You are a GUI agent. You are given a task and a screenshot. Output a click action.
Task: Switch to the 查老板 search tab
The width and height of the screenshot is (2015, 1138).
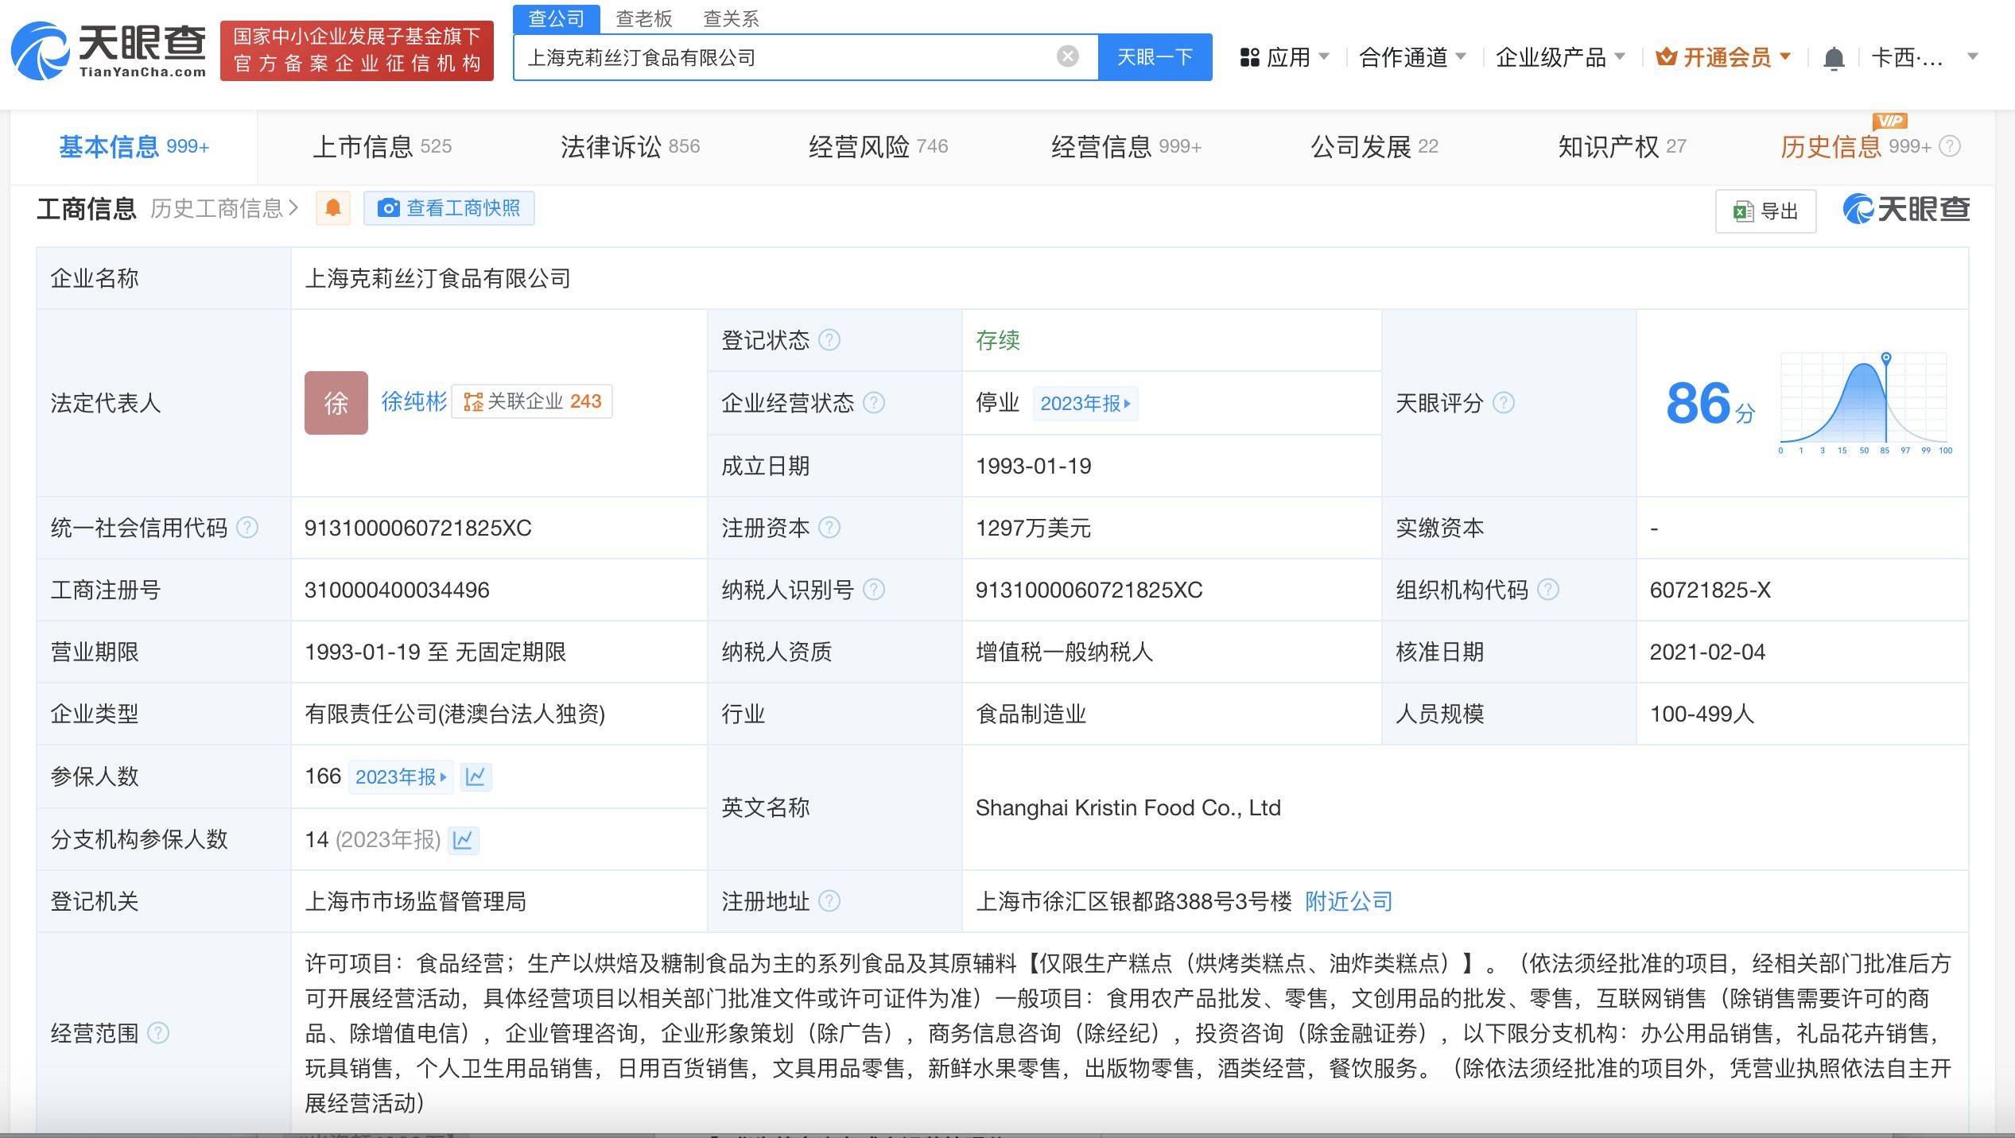coord(643,19)
